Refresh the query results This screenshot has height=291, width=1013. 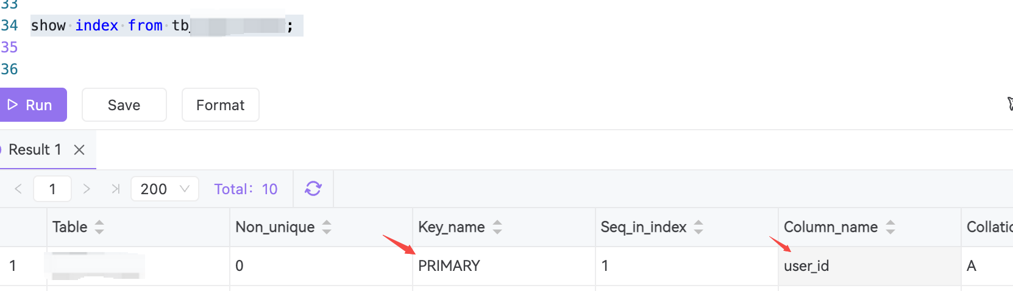(x=313, y=189)
